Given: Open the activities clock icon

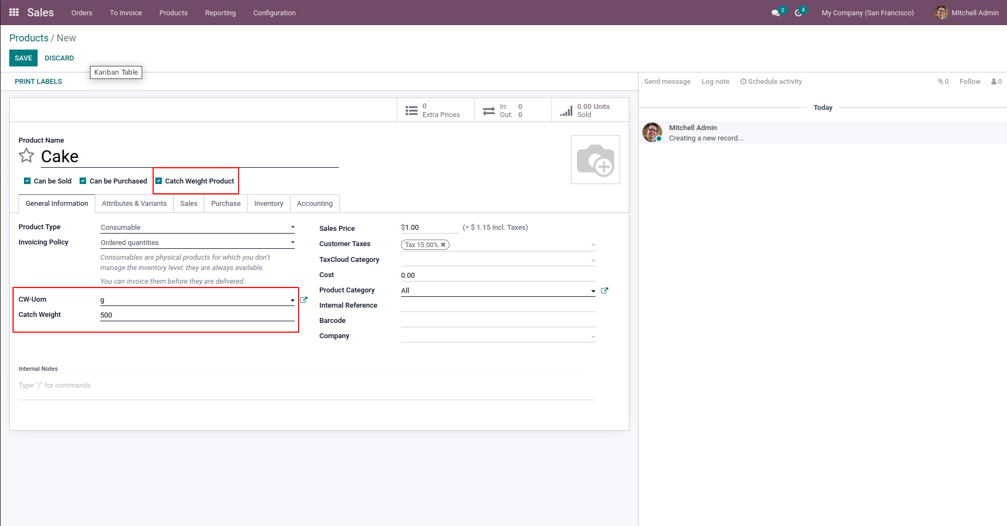Looking at the screenshot, I should [798, 13].
